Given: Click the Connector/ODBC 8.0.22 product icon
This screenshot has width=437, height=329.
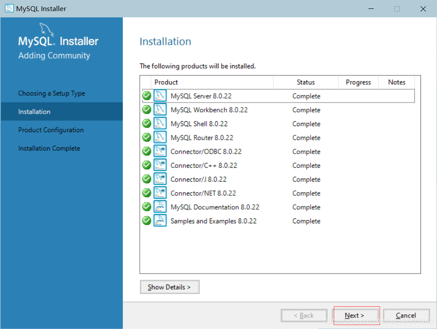Looking at the screenshot, I should 160,151.
